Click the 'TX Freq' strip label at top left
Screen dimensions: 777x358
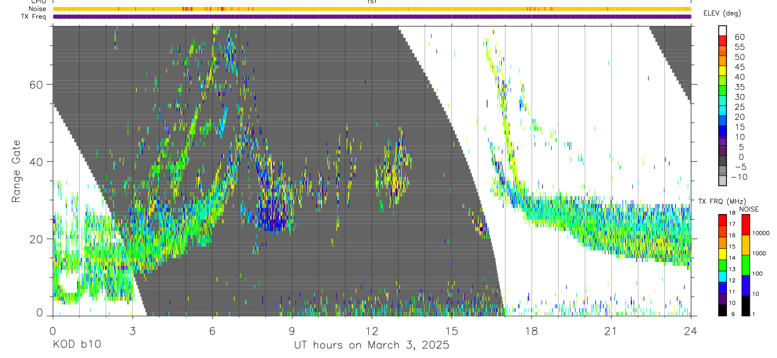(x=34, y=16)
